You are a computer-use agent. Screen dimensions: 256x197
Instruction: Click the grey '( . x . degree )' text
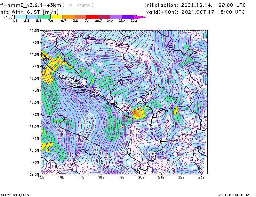pyautogui.click(x=78, y=5)
